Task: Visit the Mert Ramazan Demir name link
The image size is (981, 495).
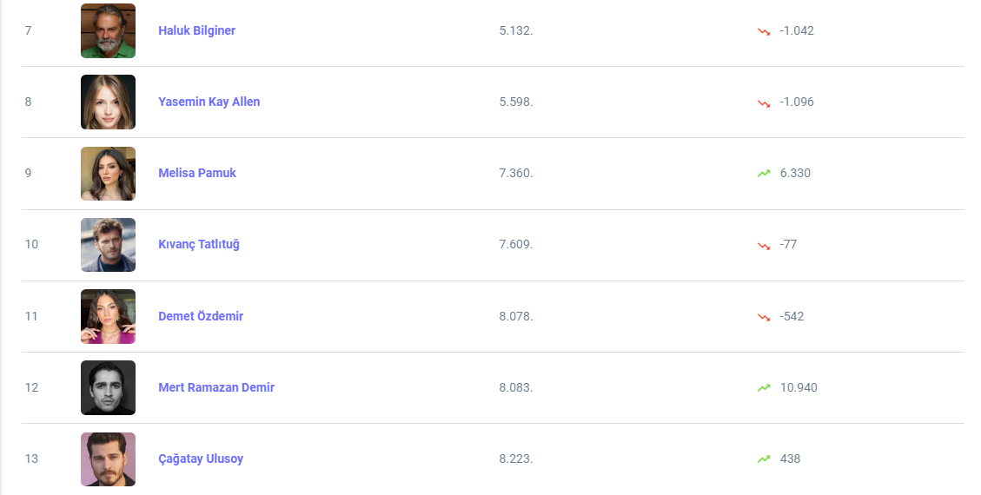Action: pos(216,387)
